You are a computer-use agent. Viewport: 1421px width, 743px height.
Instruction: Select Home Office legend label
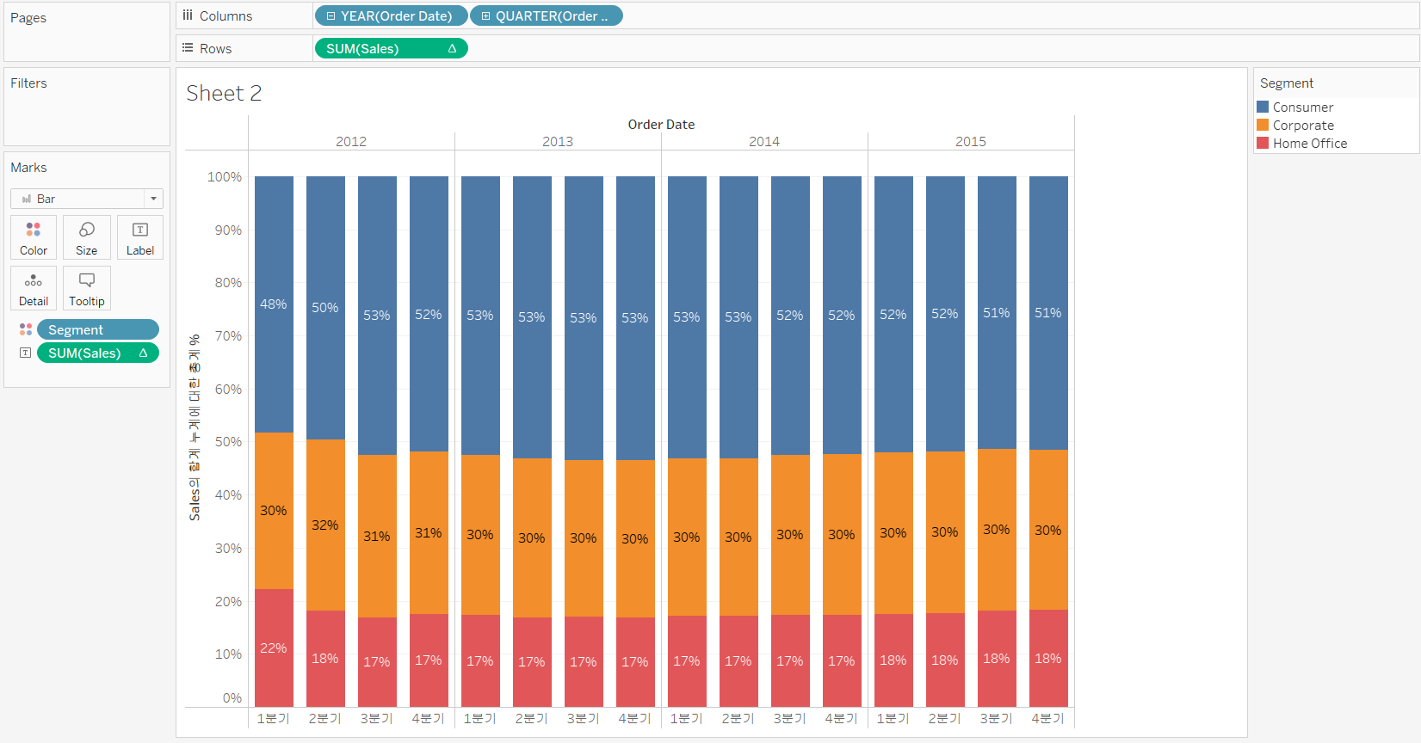(1310, 144)
